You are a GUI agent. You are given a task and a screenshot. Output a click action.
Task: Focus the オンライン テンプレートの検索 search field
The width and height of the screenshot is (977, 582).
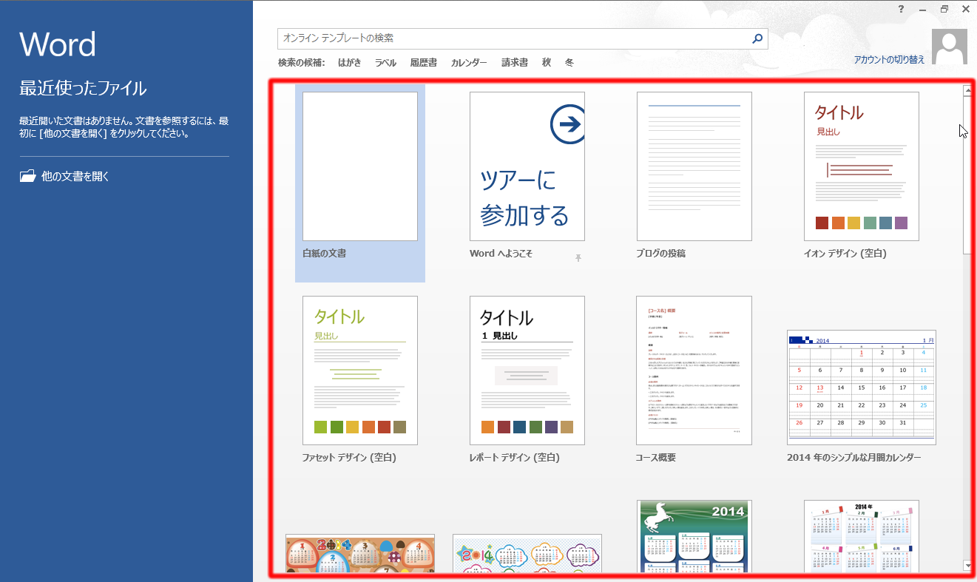coord(510,38)
